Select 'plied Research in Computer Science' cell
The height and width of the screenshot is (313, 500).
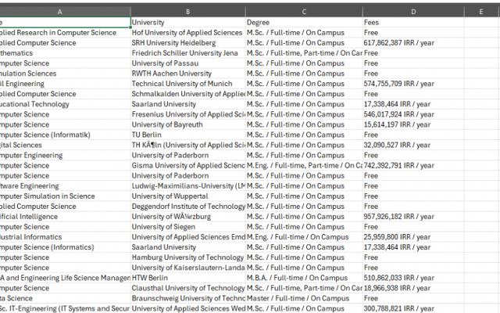[65, 33]
